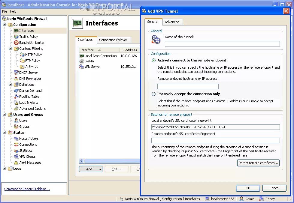Click the Users icon in the tree

[x=16, y=121]
